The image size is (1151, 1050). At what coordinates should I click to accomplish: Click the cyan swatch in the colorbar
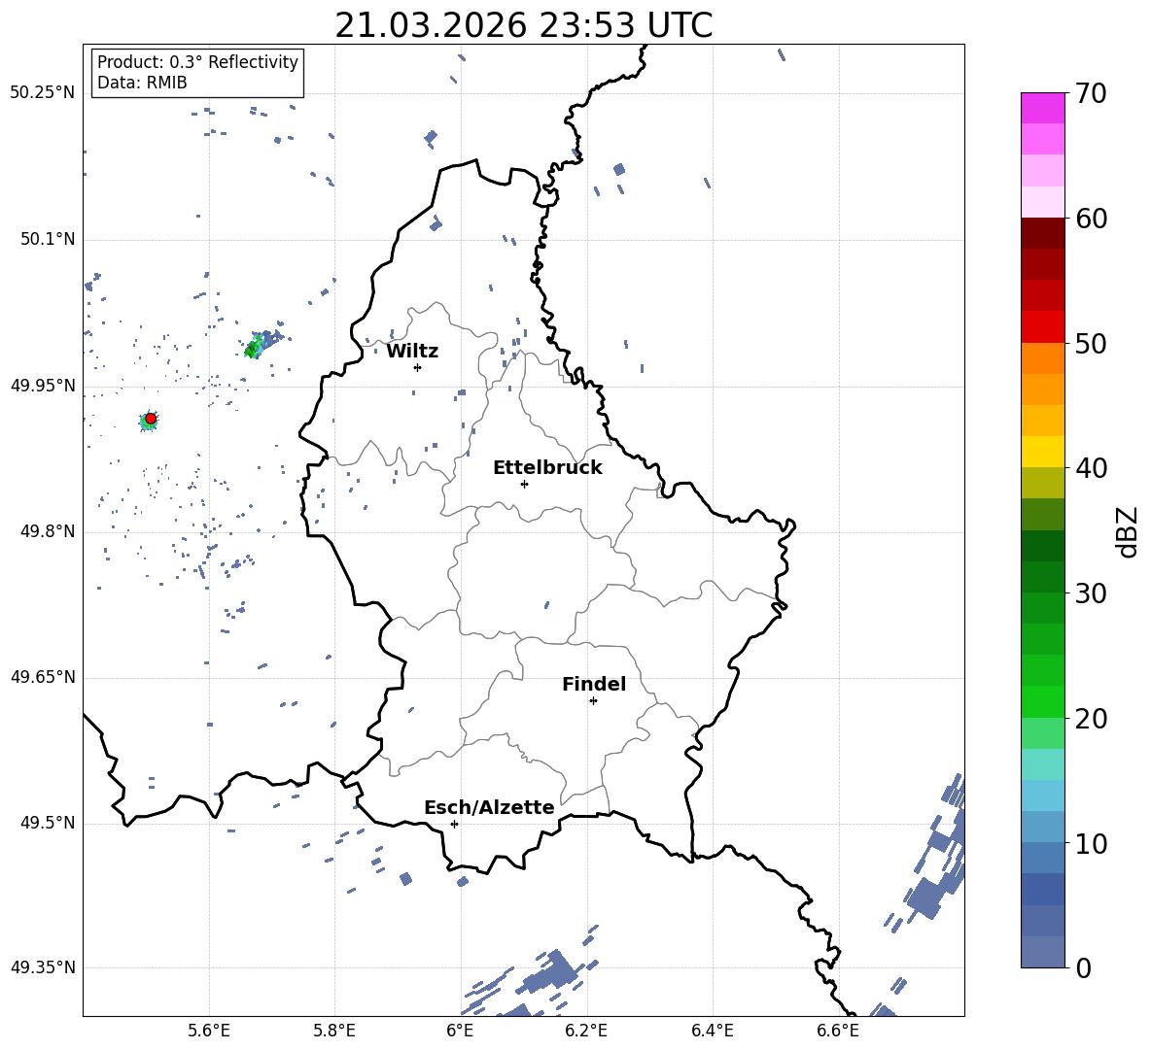1042,764
